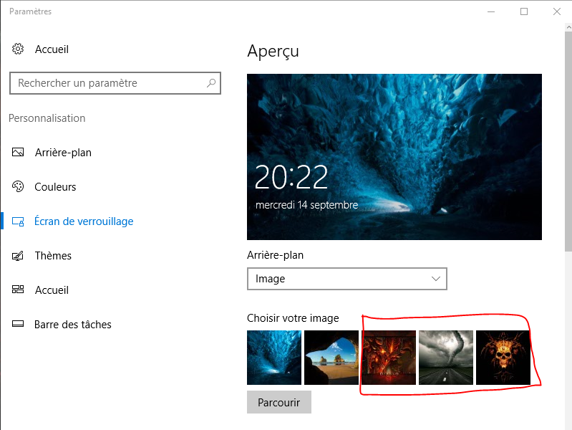Click the Thèmes icon with pencil
Screen dimensions: 572x430
click(18, 256)
